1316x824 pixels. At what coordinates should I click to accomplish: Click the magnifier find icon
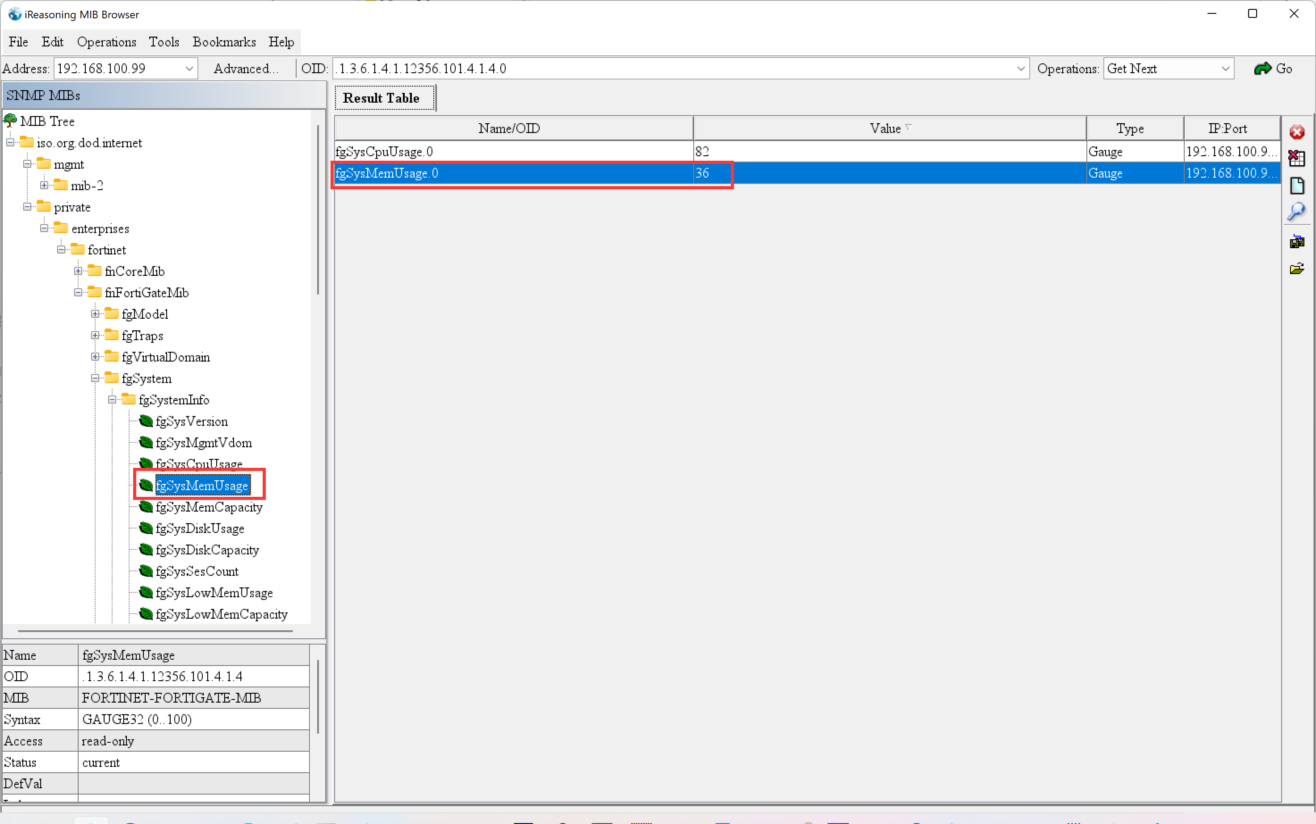tap(1296, 212)
